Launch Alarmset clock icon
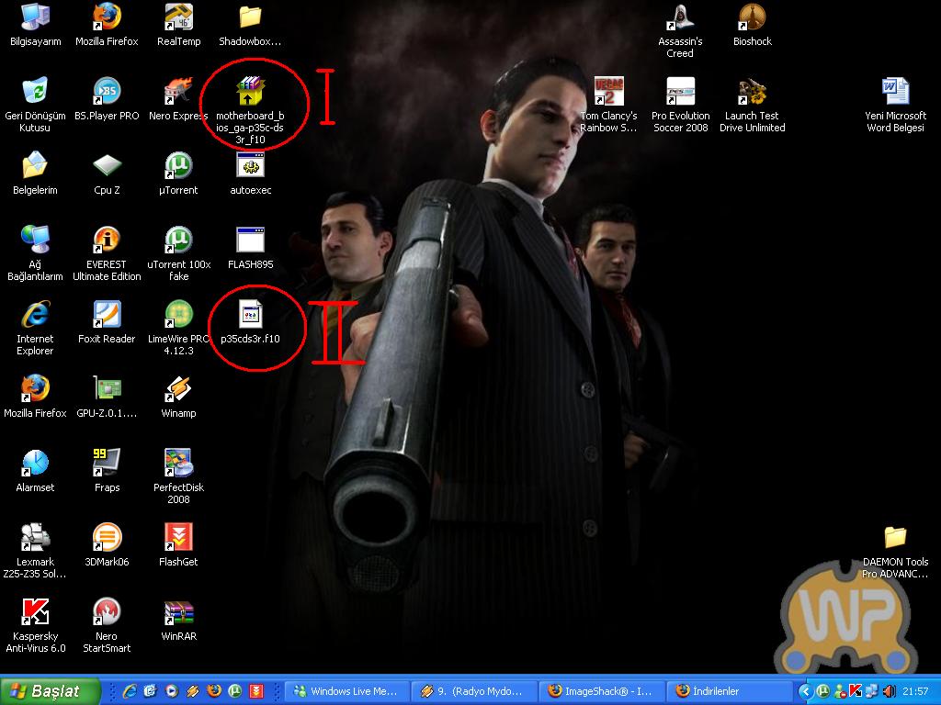 [x=35, y=471]
